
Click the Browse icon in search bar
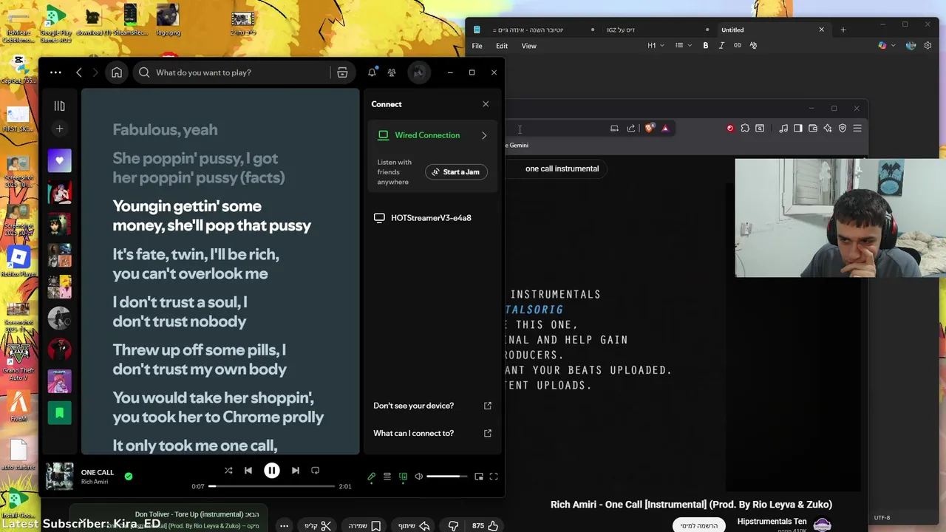pyautogui.click(x=342, y=72)
